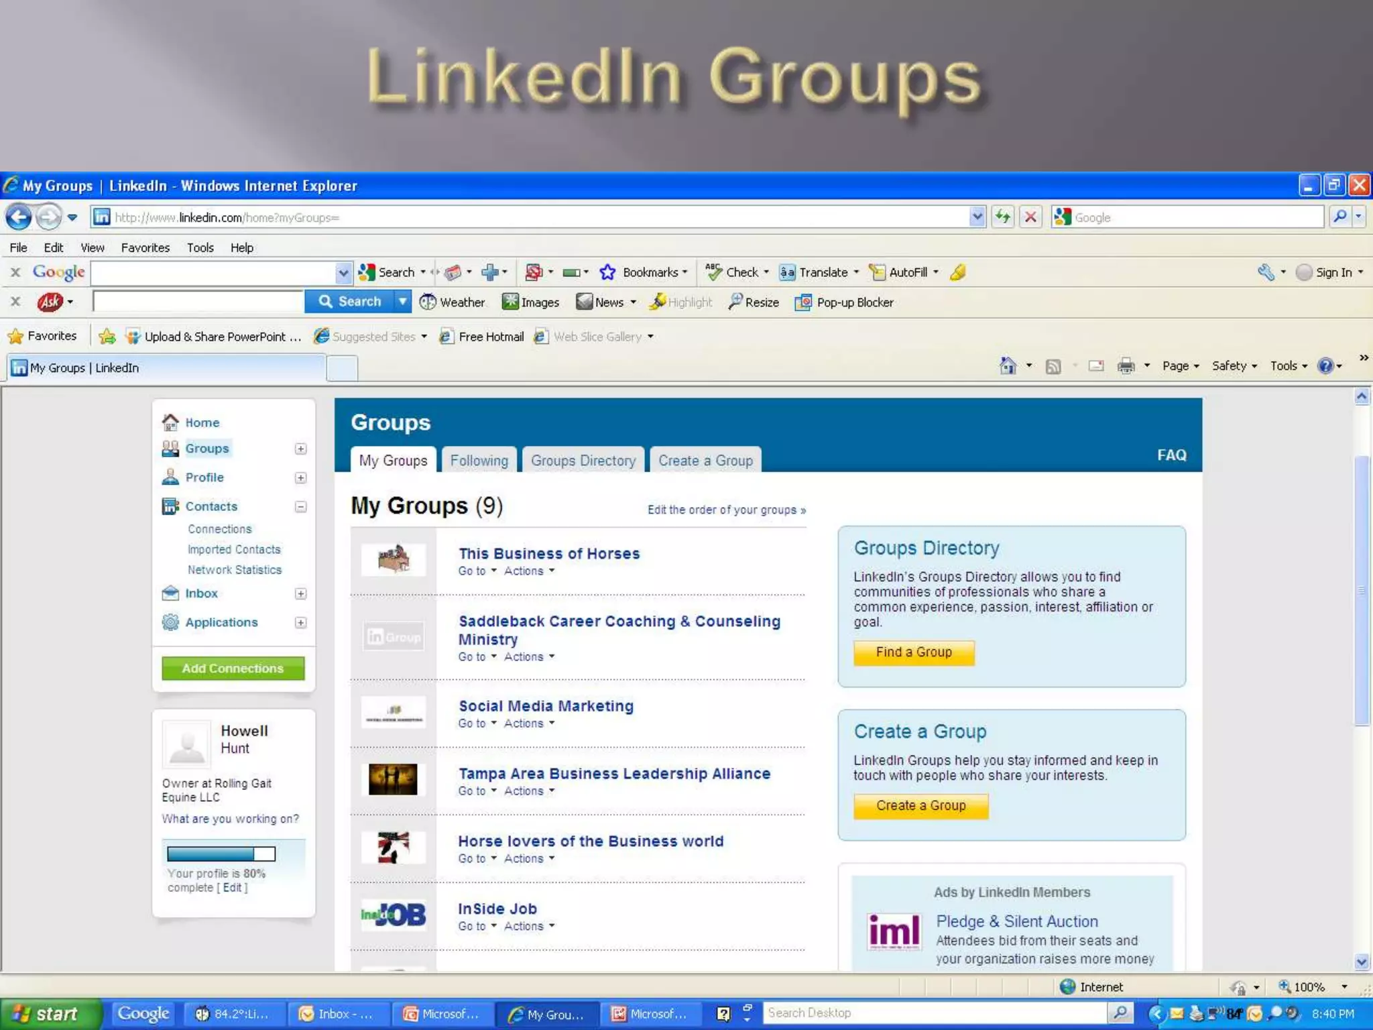Switch to the Create a Group tab

[x=705, y=460]
